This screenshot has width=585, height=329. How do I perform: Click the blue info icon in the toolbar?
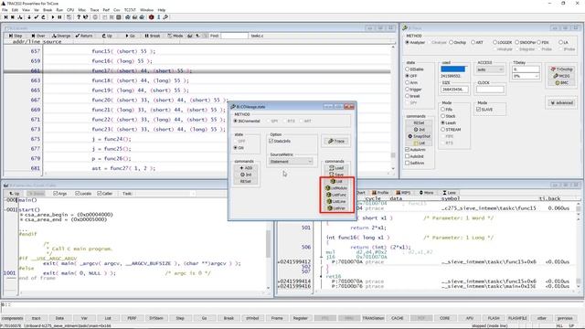[158, 17]
